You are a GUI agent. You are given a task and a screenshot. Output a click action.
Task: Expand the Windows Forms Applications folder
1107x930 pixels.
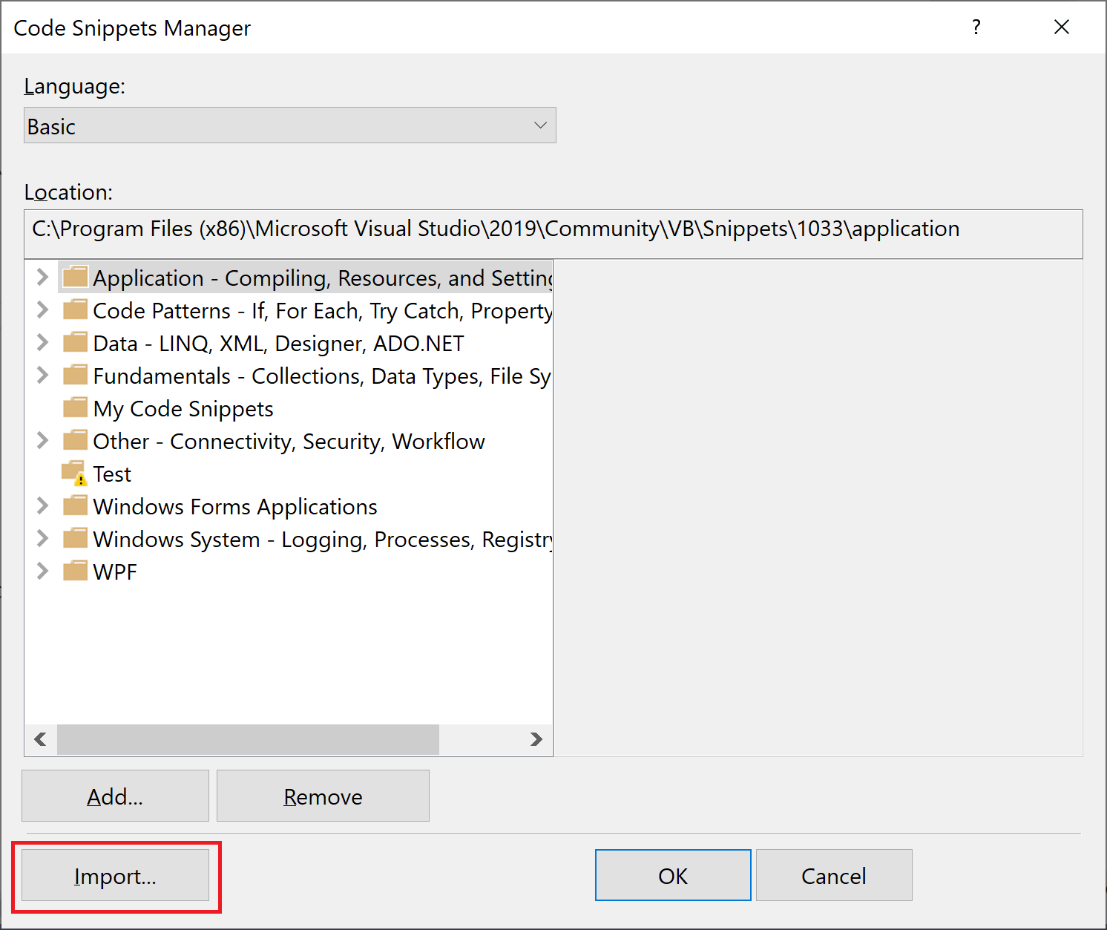(x=42, y=505)
